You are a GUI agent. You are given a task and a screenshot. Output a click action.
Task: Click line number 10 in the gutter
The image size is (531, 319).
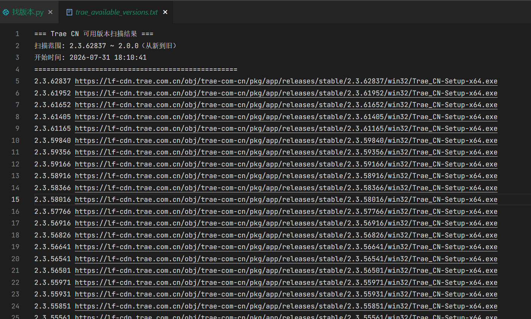click(15, 141)
